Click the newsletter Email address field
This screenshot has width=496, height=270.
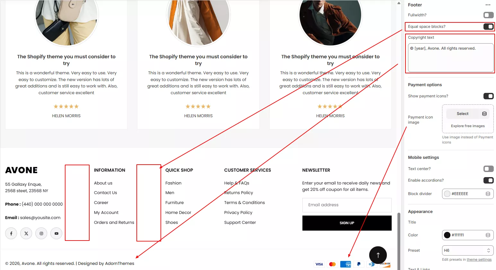pyautogui.click(x=347, y=205)
